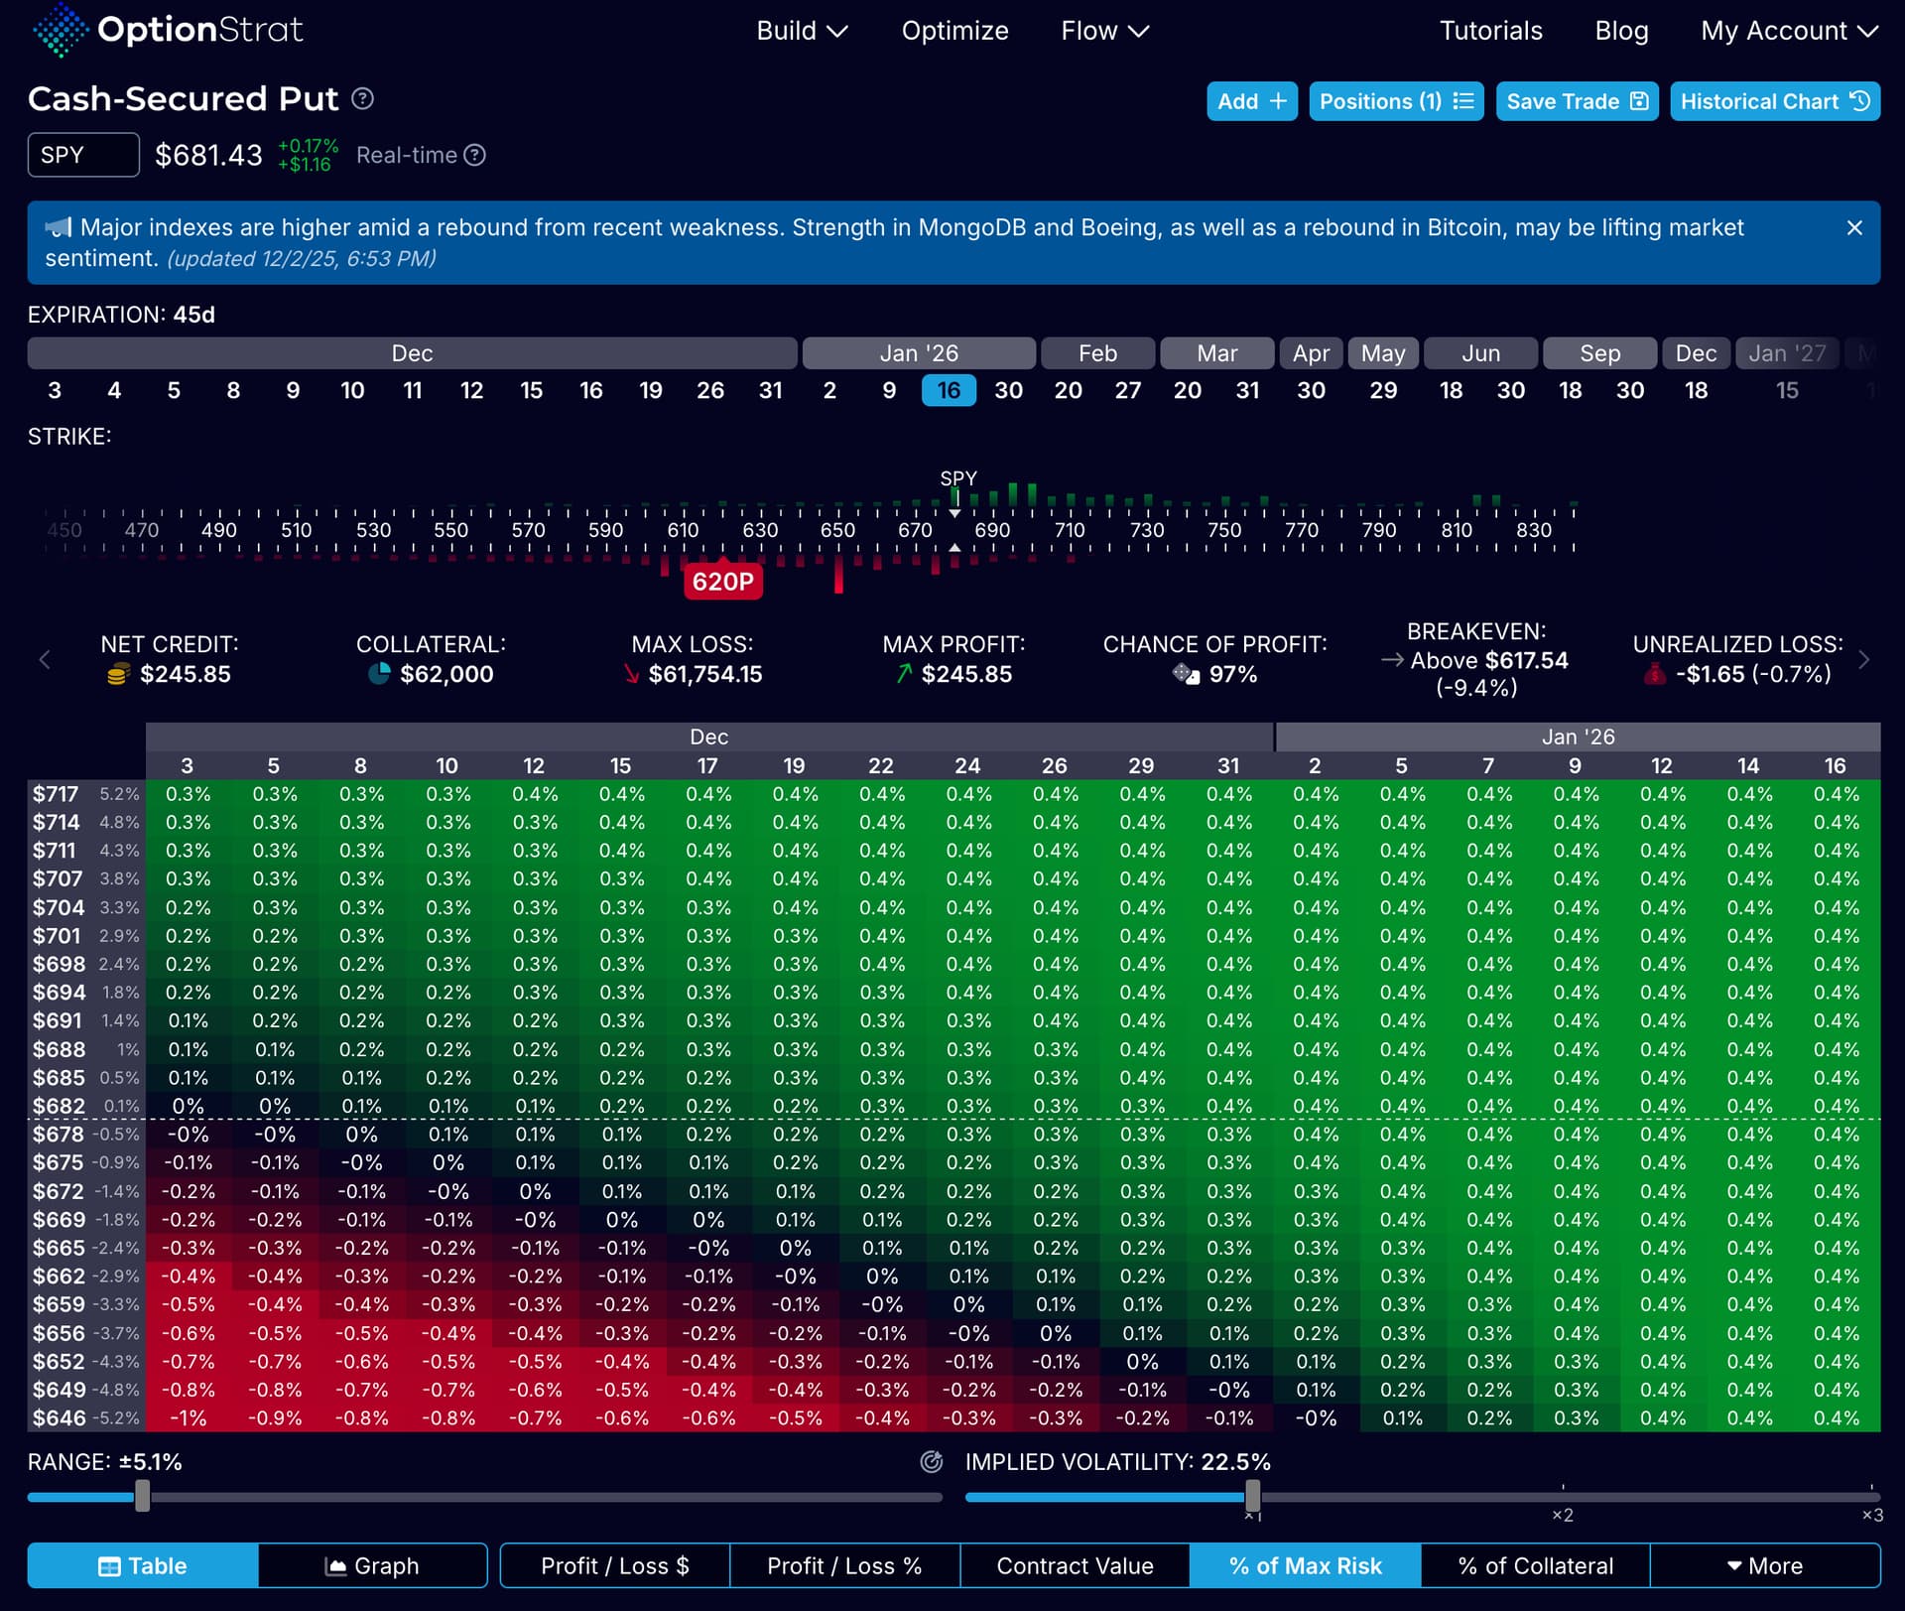
Task: Open the More display options dropdown
Action: (x=1764, y=1565)
